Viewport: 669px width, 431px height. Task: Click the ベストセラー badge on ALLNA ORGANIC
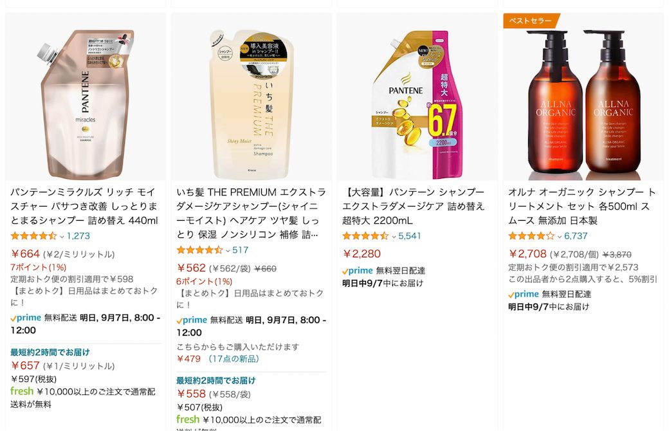531,21
